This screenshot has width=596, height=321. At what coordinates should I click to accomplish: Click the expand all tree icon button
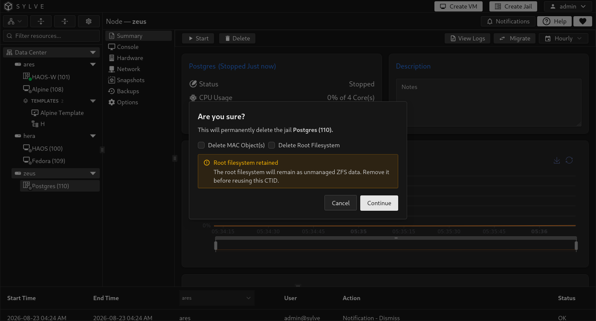[41, 21]
